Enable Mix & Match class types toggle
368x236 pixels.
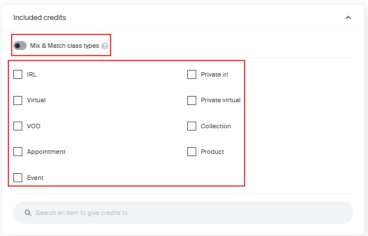[20, 46]
